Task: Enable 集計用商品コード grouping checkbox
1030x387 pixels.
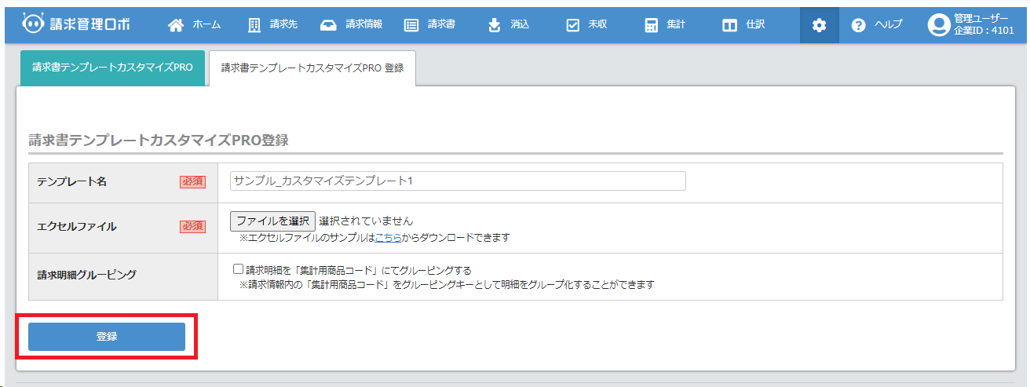Action: [x=239, y=269]
